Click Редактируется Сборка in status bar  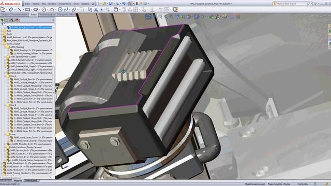coord(279,184)
